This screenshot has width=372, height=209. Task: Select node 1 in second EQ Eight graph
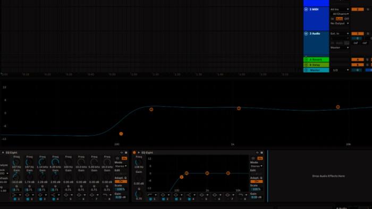click(182, 177)
